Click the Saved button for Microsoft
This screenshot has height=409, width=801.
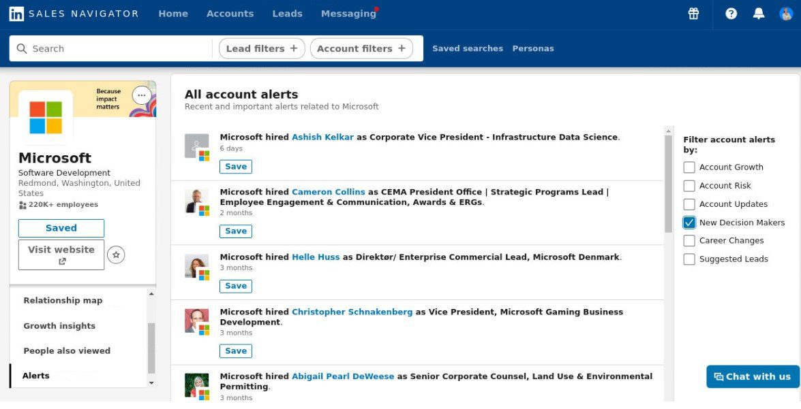click(61, 228)
